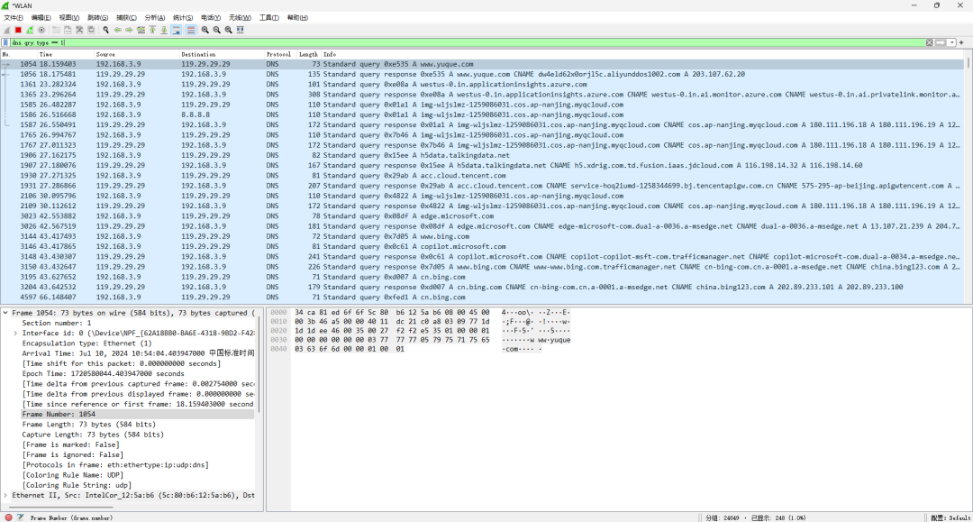The height and width of the screenshot is (522, 973).
Task: Open the 文件(F) menu
Action: pos(14,17)
